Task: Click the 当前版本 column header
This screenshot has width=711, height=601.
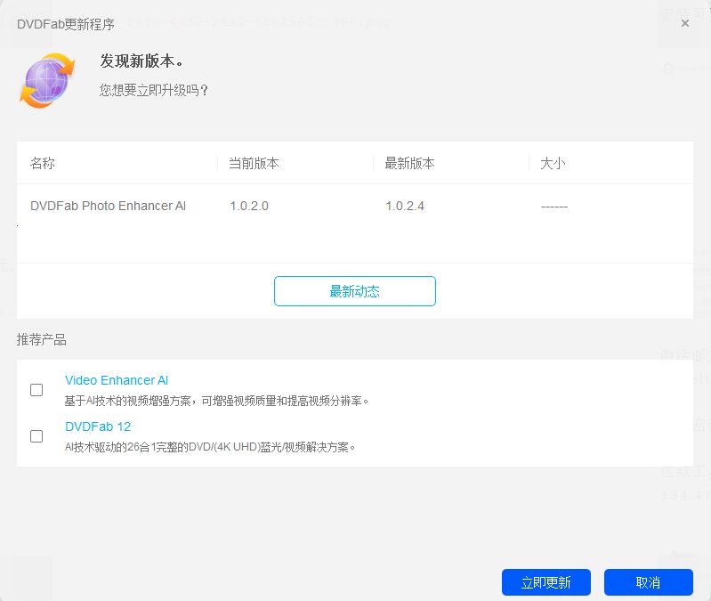Action: [x=254, y=163]
